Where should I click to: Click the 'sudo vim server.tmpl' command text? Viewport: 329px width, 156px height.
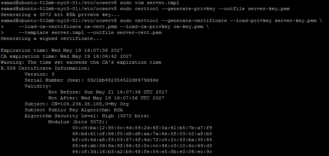pyautogui.click(x=150, y=3)
